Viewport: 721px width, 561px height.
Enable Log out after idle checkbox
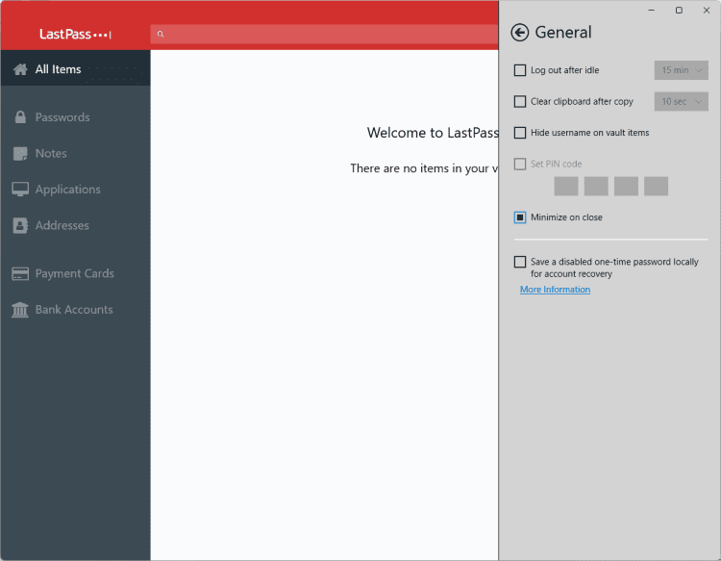click(x=519, y=70)
